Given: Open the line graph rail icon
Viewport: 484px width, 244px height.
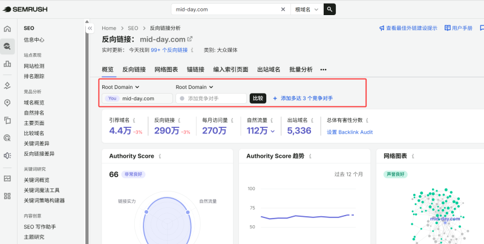Looking at the screenshot, I should pyautogui.click(x=7, y=178).
